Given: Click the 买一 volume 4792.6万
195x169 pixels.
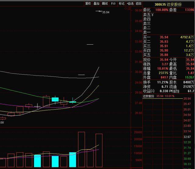Looking at the screenshot, I should [x=187, y=37].
